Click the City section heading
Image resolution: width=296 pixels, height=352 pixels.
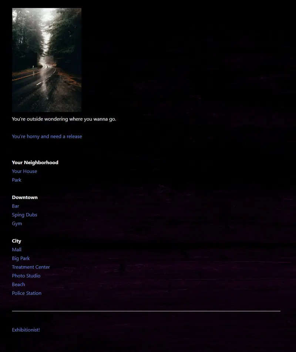coord(16,241)
